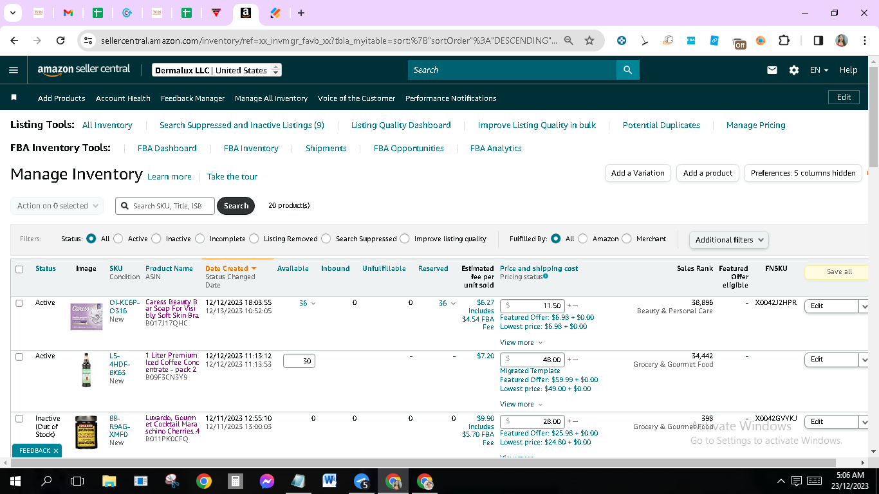Open the FBA Inventory link
879x494 pixels.
[x=251, y=149]
